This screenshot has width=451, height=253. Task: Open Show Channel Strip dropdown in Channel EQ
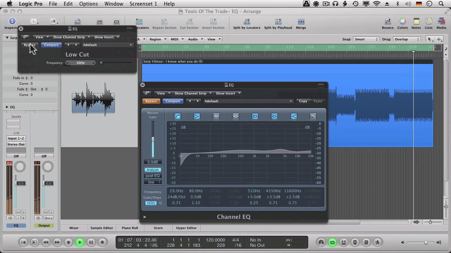pyautogui.click(x=192, y=93)
